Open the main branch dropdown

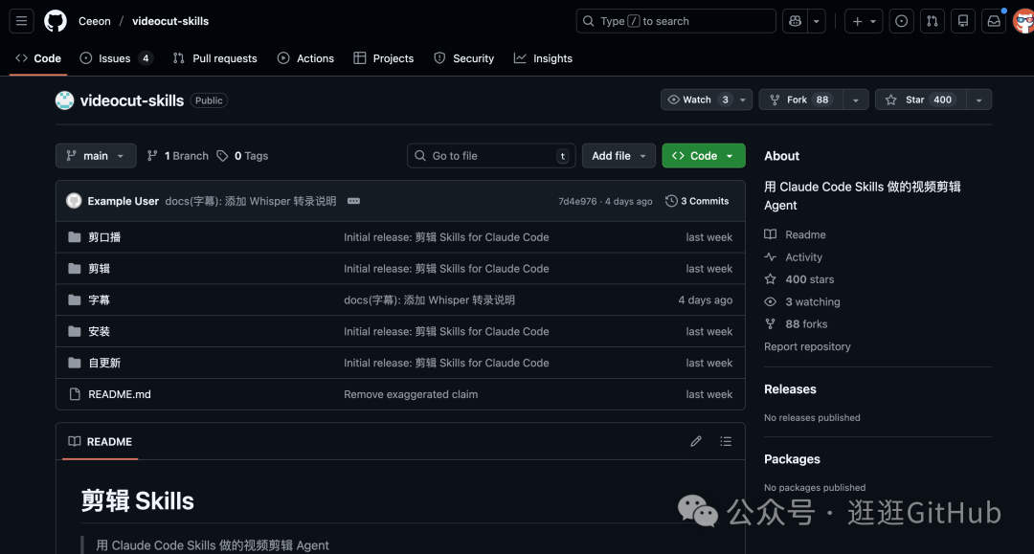(x=96, y=156)
